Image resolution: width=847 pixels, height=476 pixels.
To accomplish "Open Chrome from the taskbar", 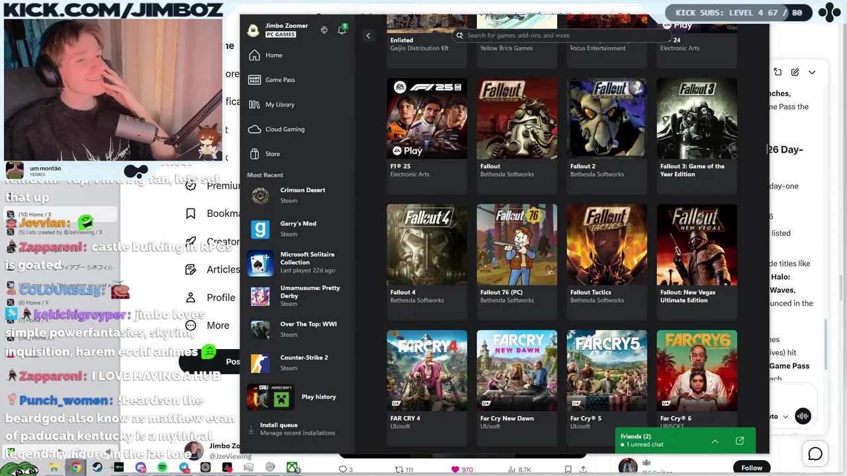I will click(76, 467).
